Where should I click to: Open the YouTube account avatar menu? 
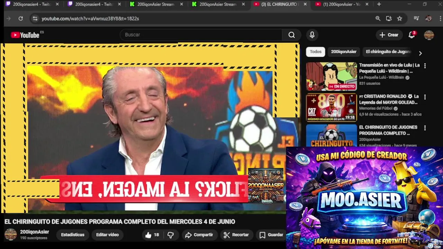429,35
